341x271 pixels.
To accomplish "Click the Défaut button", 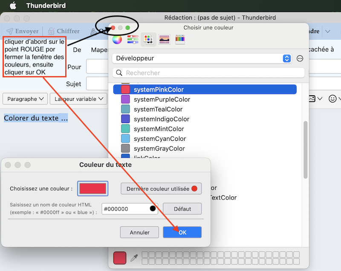I will 182,209.
